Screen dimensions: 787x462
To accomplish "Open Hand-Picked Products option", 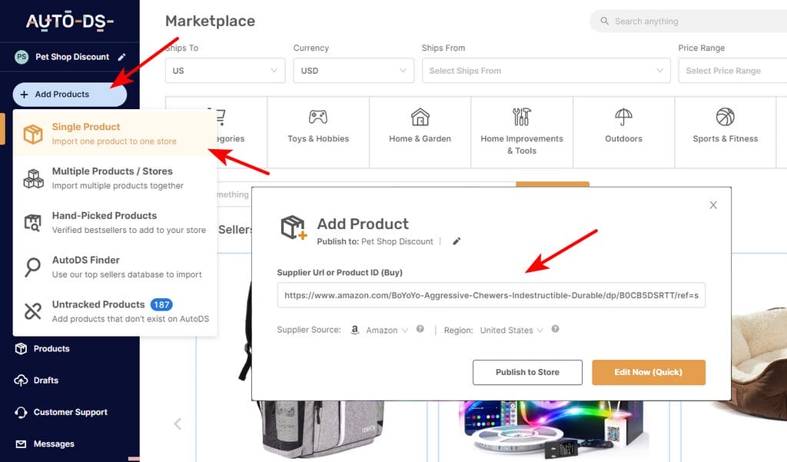I will (115, 222).
